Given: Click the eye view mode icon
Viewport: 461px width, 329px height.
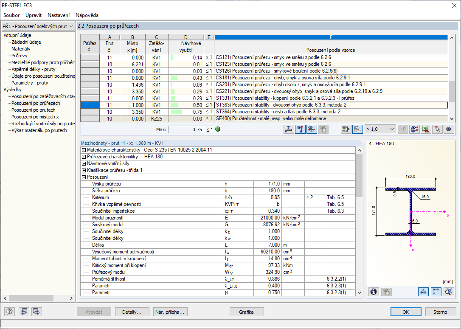Looking at the screenshot, I should click(x=448, y=129).
